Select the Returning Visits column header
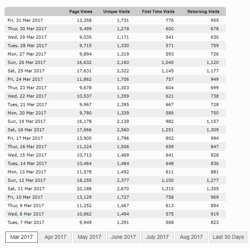 coord(203,11)
